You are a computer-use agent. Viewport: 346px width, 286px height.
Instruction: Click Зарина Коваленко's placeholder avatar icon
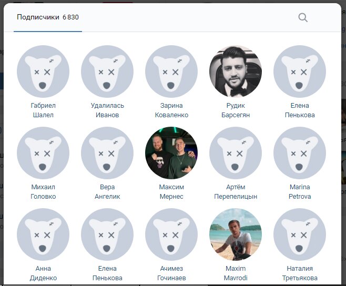coord(171,71)
